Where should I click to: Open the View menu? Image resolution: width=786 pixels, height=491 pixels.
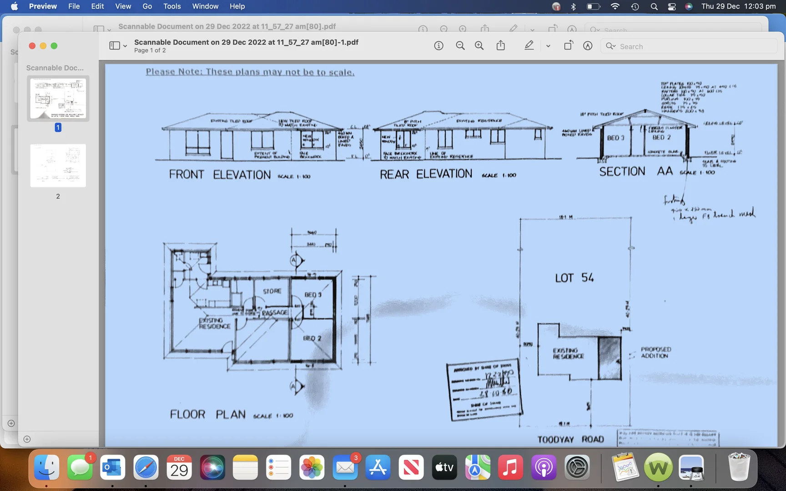pos(123,6)
